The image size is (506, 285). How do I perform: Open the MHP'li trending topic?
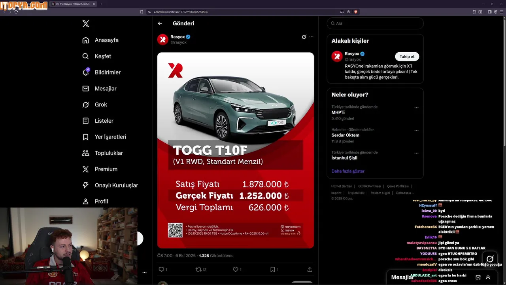pyautogui.click(x=338, y=112)
